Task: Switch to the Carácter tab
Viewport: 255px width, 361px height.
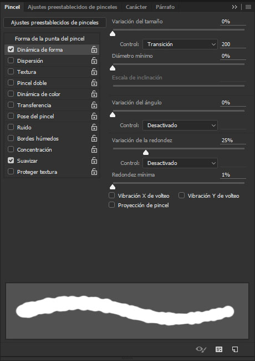Action: point(136,7)
